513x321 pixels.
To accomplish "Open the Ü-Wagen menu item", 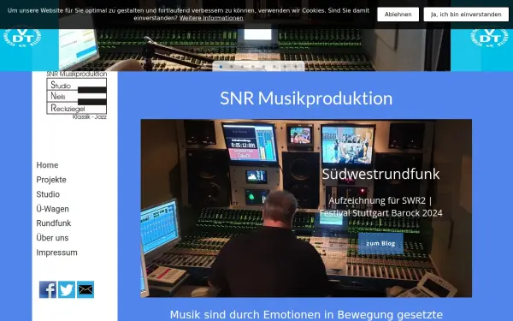I will pyautogui.click(x=52, y=209).
